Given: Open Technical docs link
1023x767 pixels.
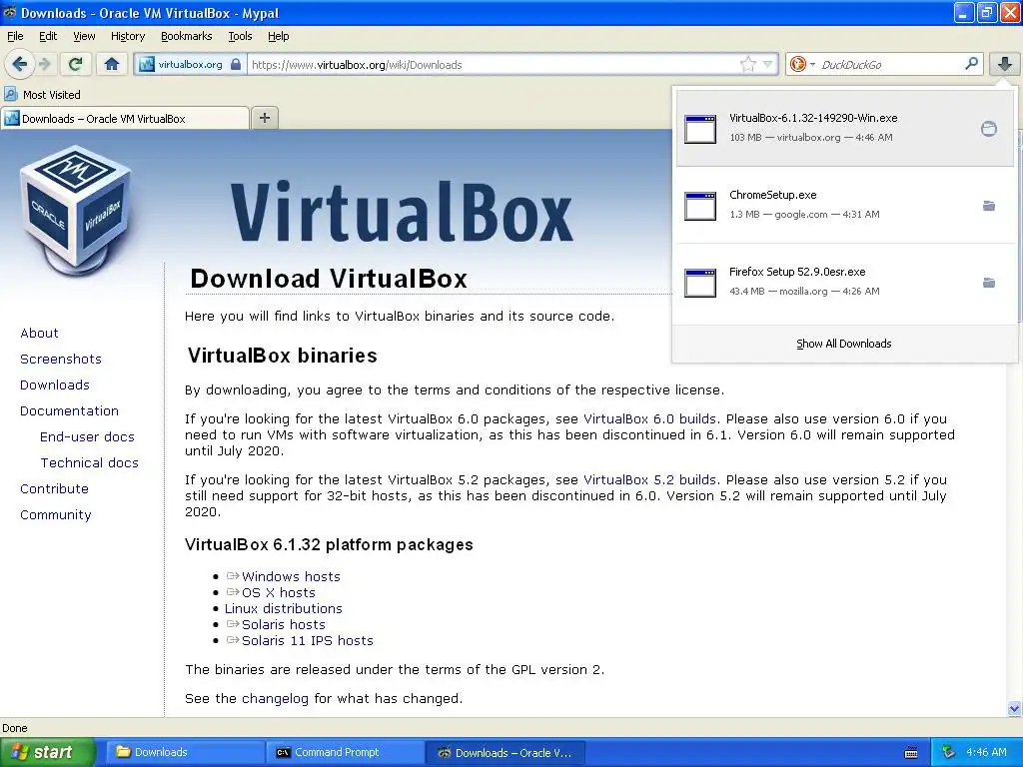Looking at the screenshot, I should coord(89,462).
